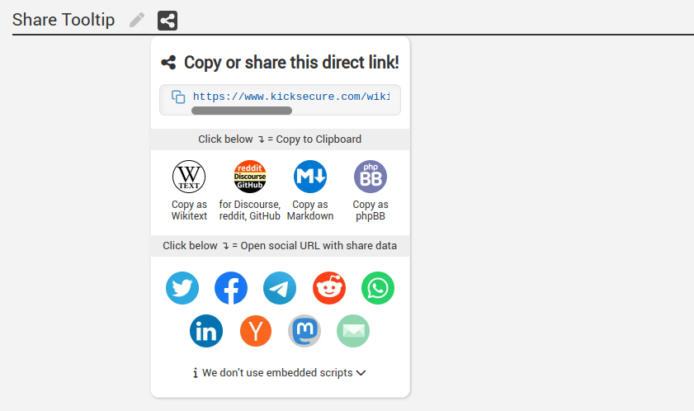
Task: Click the copy icon in the URL box
Action: [x=178, y=97]
